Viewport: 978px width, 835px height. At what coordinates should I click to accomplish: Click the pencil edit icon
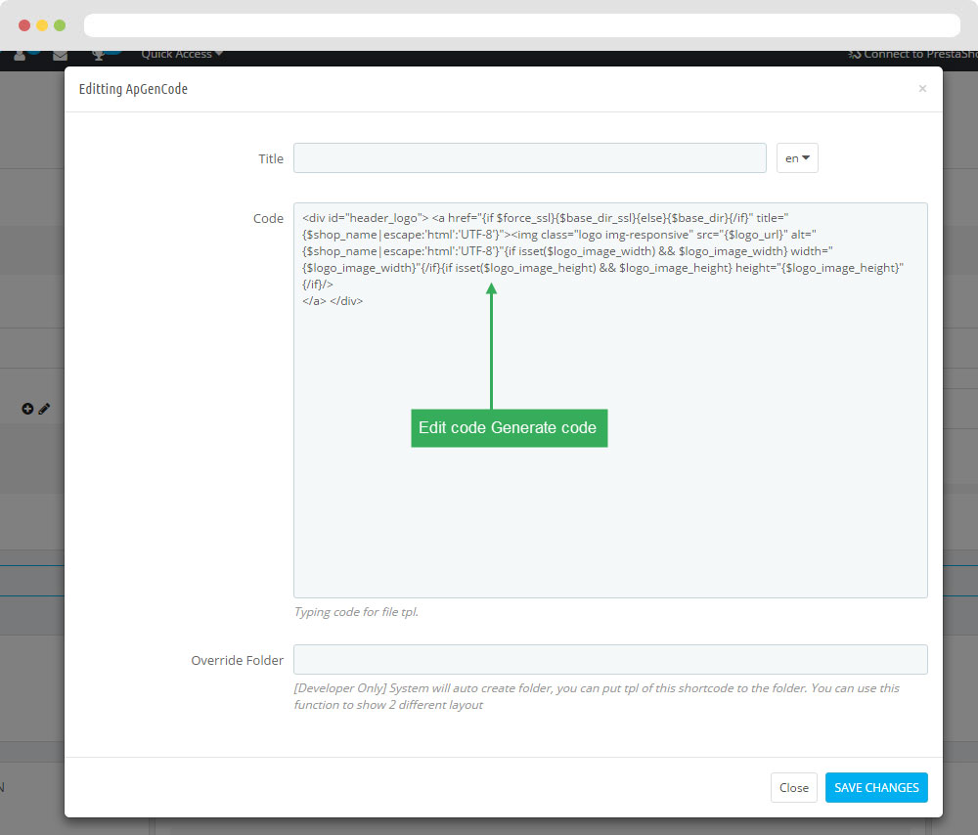pyautogui.click(x=44, y=409)
